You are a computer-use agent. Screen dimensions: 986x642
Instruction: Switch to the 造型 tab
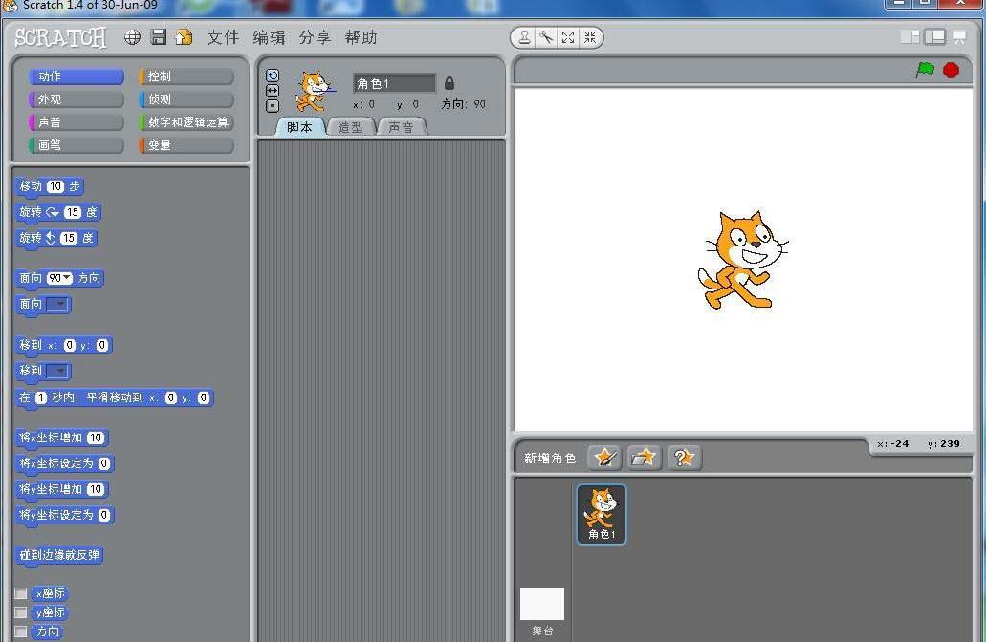(351, 127)
